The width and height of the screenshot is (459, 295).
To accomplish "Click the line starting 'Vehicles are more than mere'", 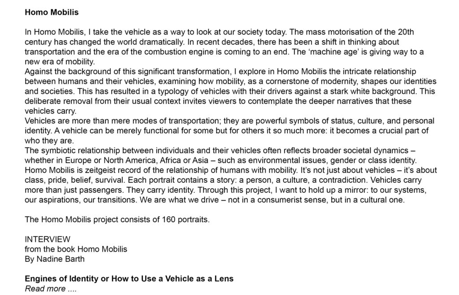I will (x=229, y=121).
